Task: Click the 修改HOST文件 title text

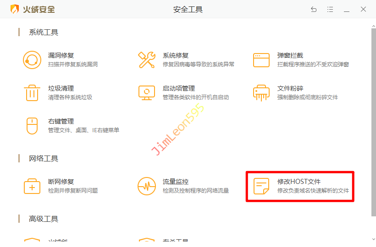Action: tap(299, 182)
